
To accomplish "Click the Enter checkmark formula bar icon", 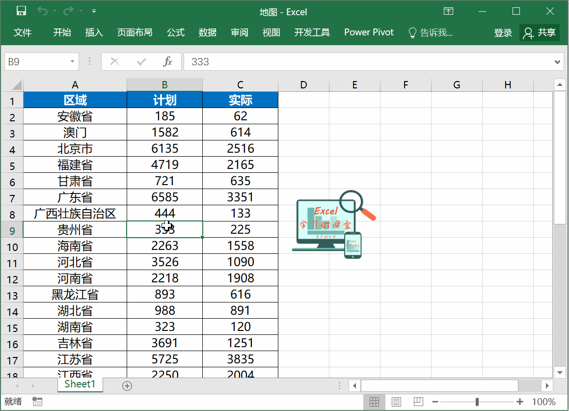I will [x=141, y=62].
